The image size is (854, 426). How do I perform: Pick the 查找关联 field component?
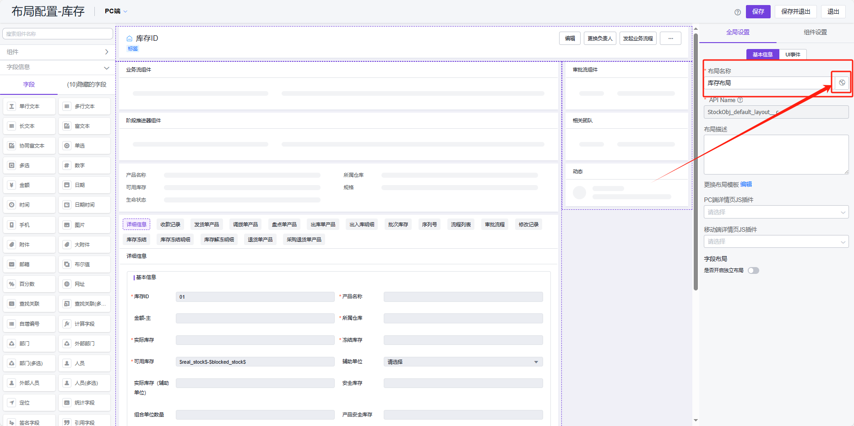point(29,304)
